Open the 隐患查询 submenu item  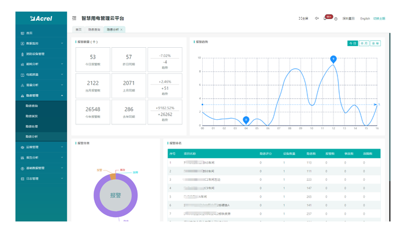point(41,106)
